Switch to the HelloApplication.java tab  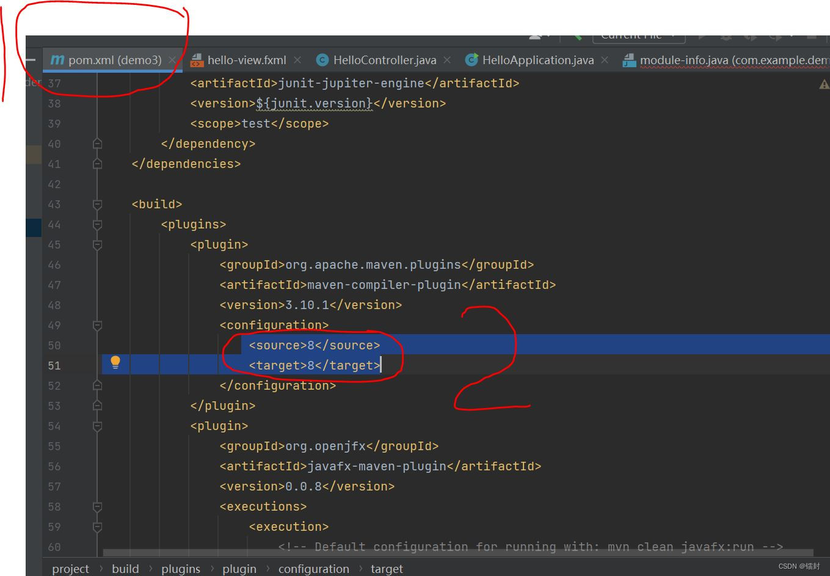(x=537, y=60)
